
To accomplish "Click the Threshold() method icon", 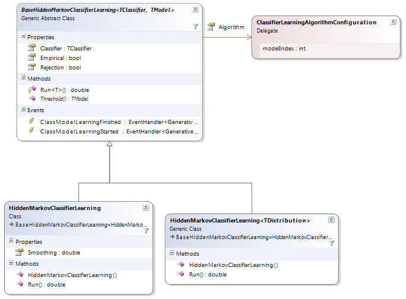I will (x=31, y=98).
